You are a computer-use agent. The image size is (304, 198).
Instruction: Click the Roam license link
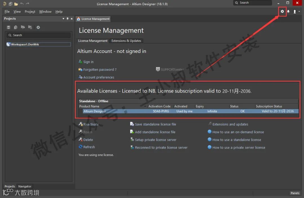tap(86, 132)
